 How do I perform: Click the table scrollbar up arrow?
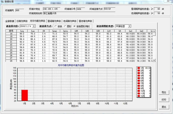(154, 31)
